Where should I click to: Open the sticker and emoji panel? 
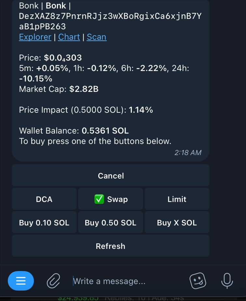coord(198,280)
